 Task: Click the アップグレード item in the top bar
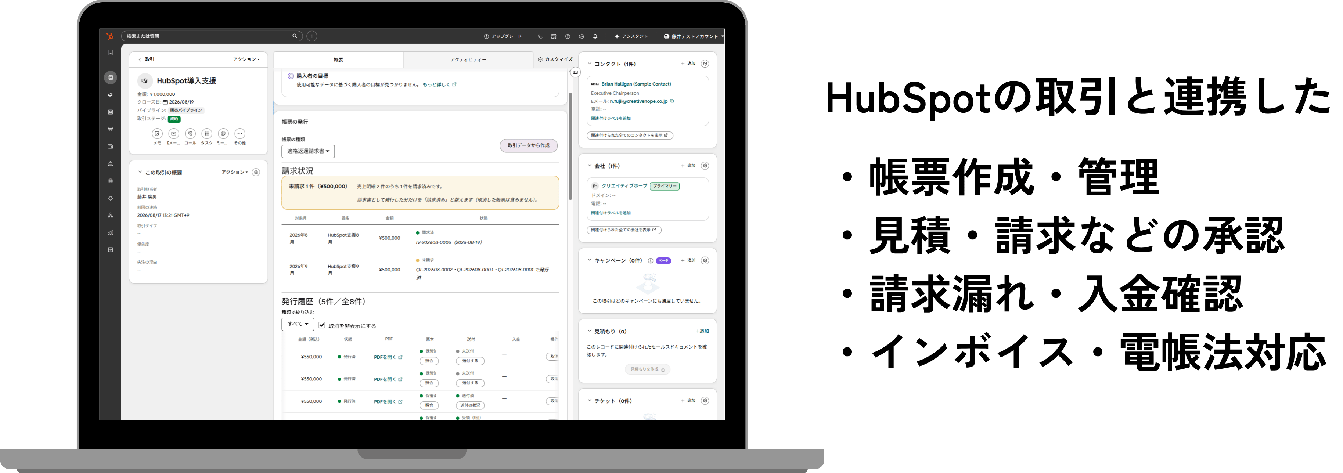pyautogui.click(x=503, y=36)
